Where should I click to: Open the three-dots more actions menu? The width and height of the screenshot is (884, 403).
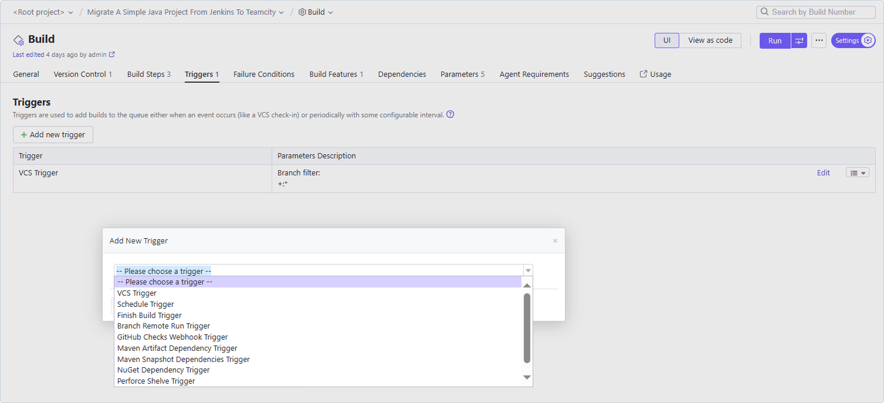(x=819, y=40)
